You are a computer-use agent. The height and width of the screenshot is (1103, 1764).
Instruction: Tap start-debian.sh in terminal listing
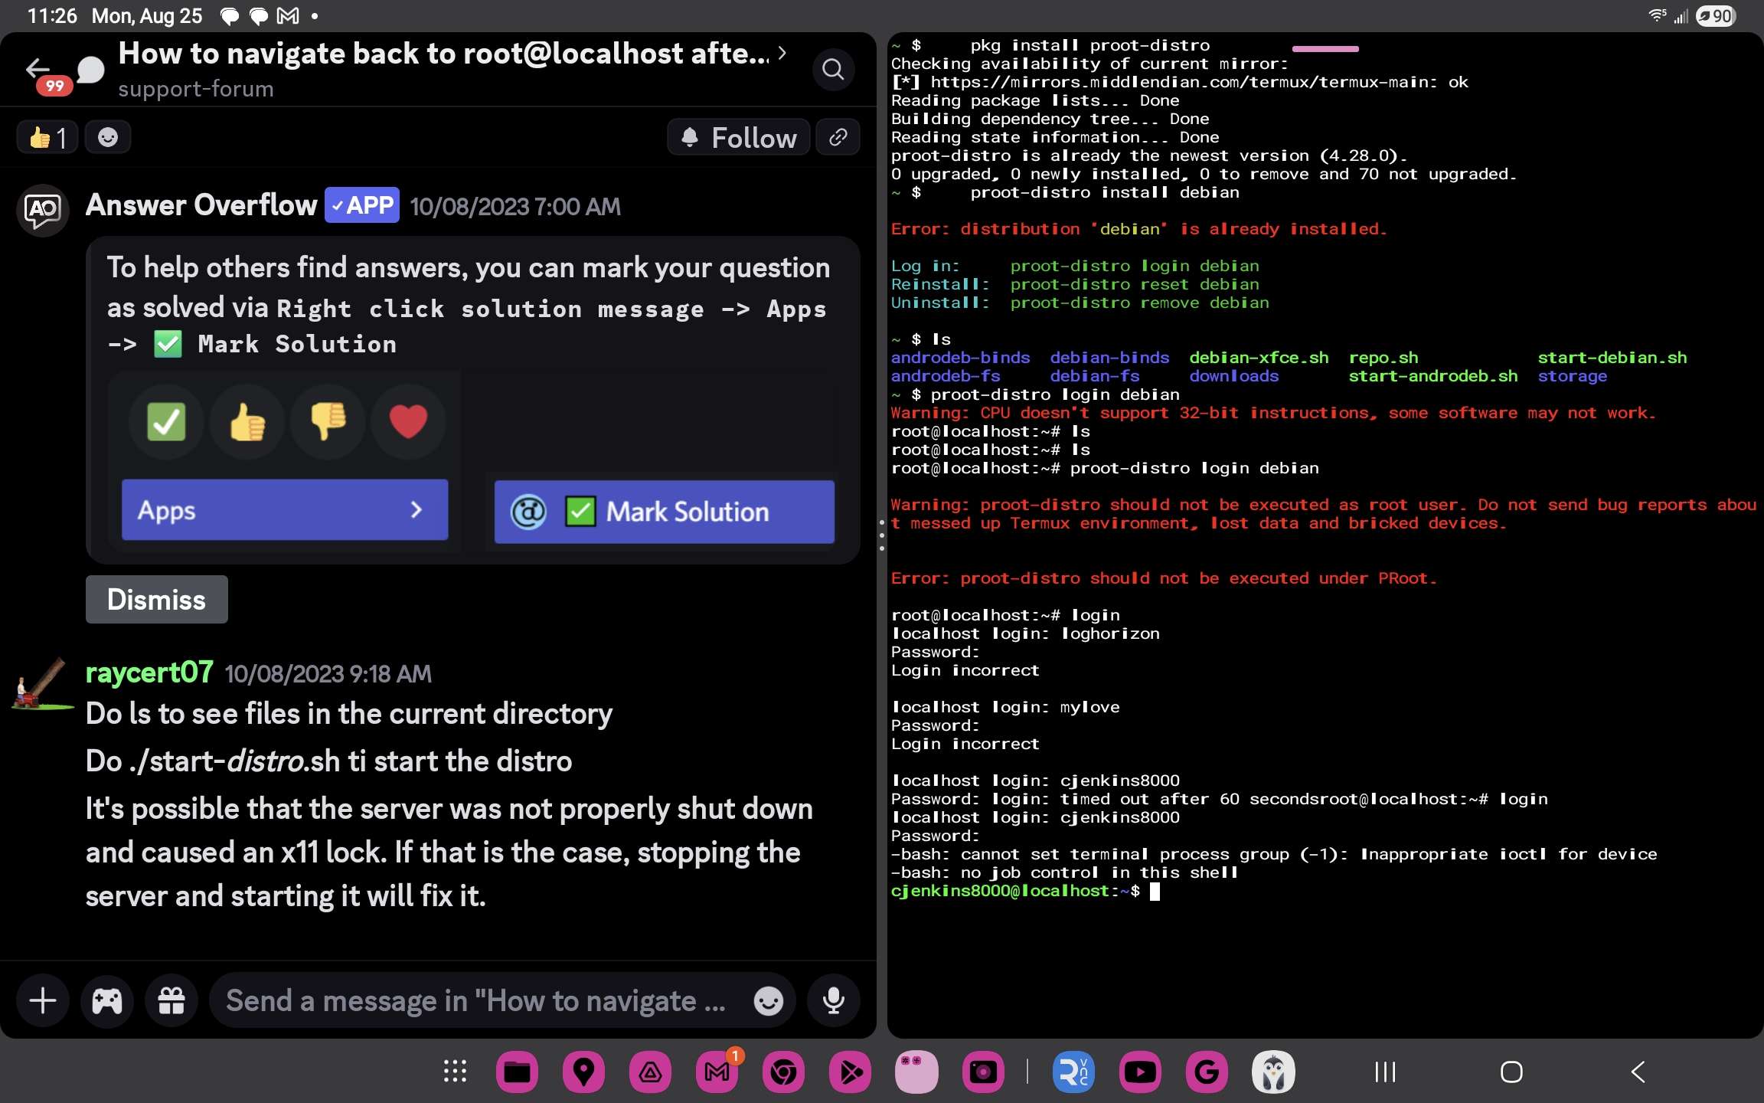tap(1612, 358)
